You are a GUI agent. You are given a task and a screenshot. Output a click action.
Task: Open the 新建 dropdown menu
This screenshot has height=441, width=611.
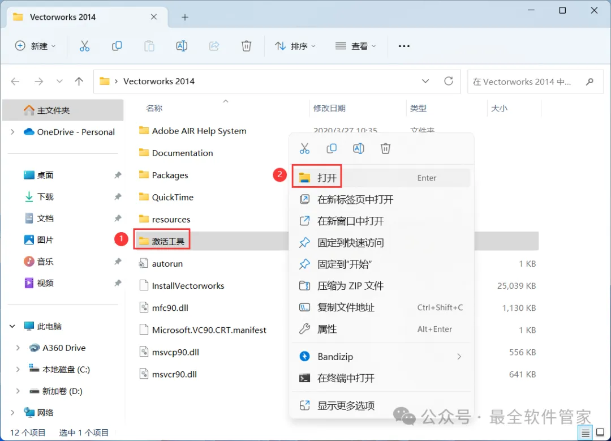pyautogui.click(x=36, y=46)
